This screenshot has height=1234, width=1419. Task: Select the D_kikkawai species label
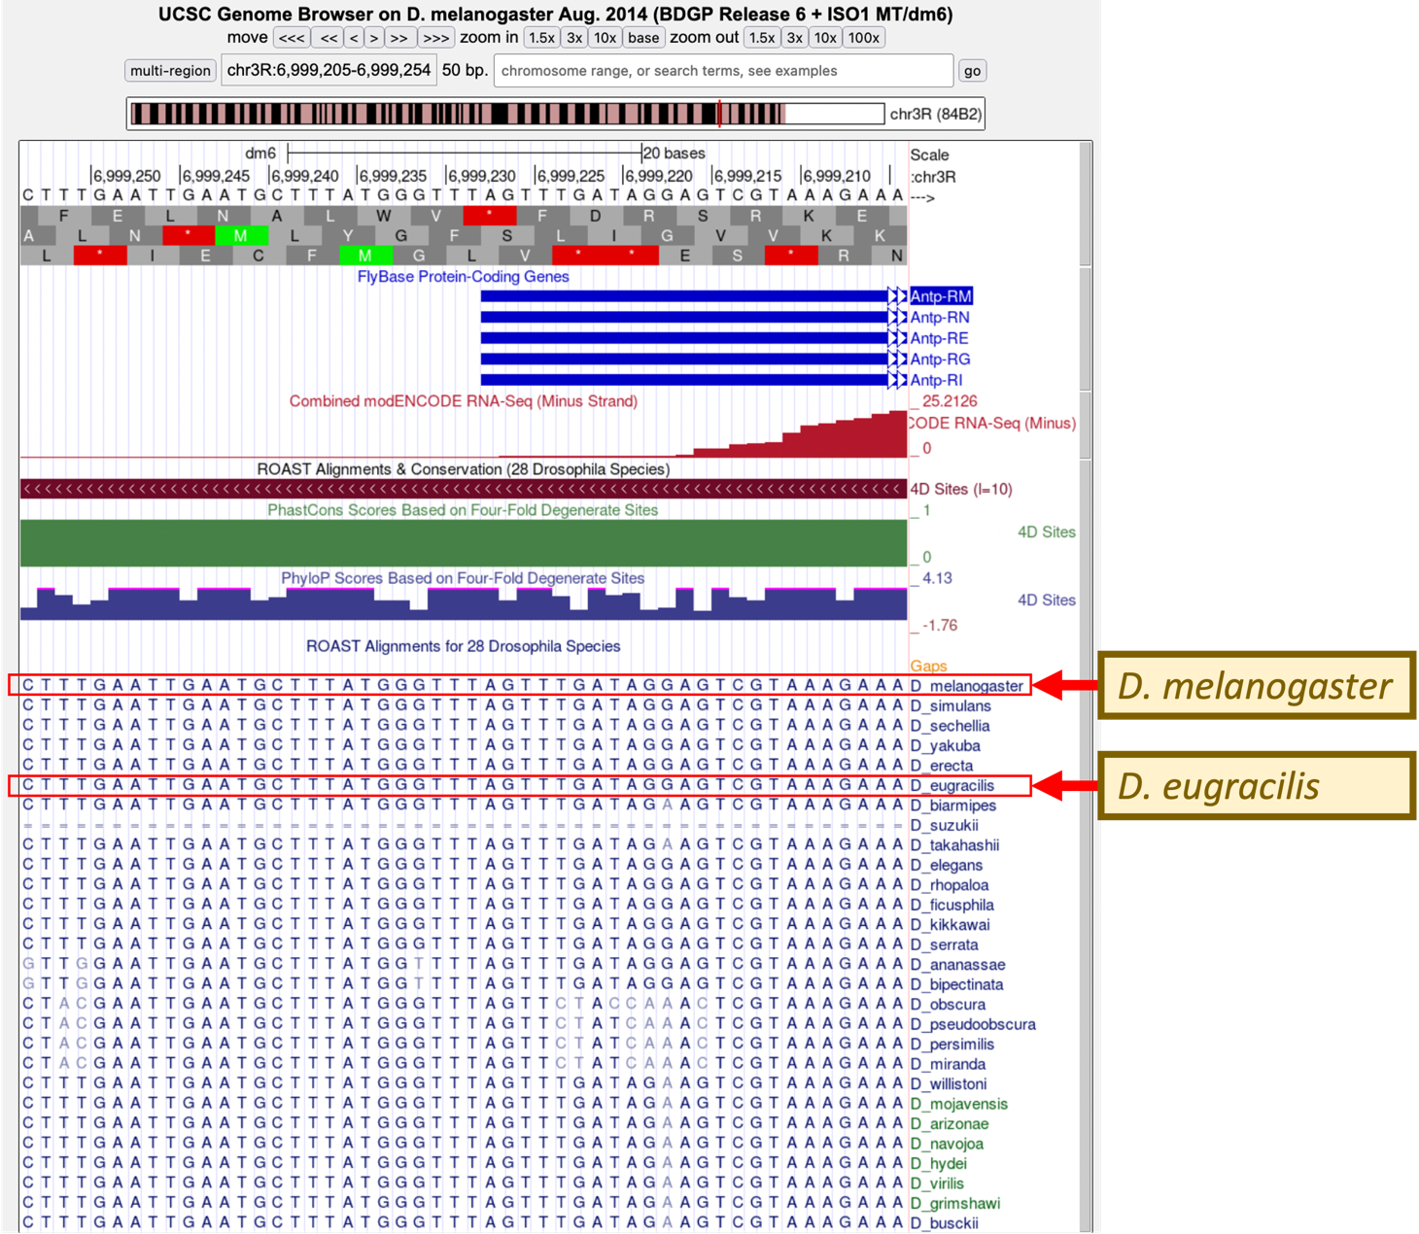pyautogui.click(x=950, y=925)
